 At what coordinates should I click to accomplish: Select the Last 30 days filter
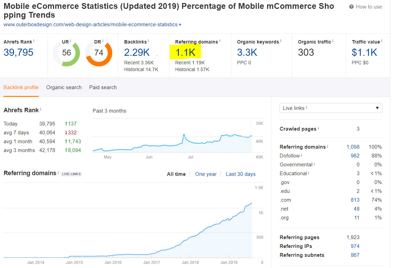[240, 174]
